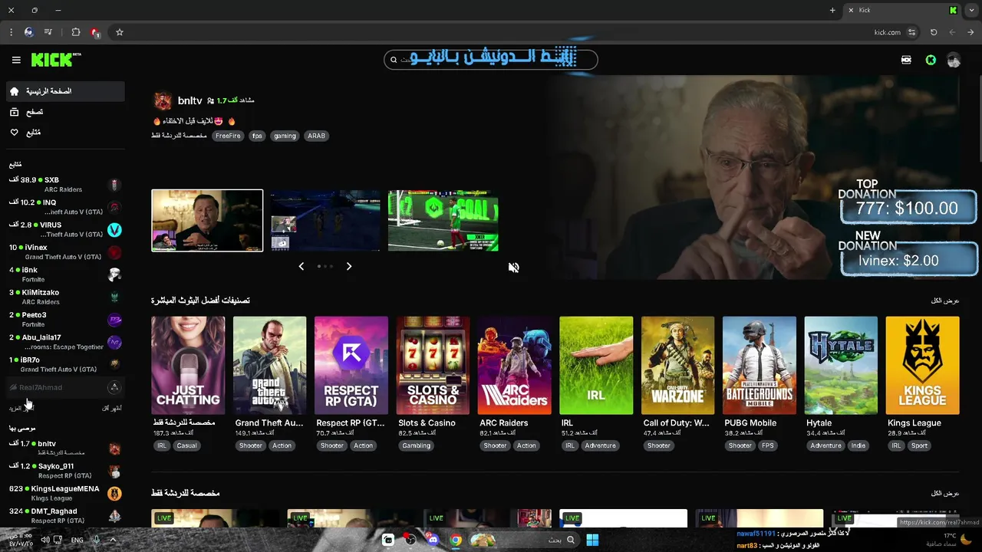Viewport: 982px width, 552px height.
Task: Open new browser tab with plus
Action: 832,10
